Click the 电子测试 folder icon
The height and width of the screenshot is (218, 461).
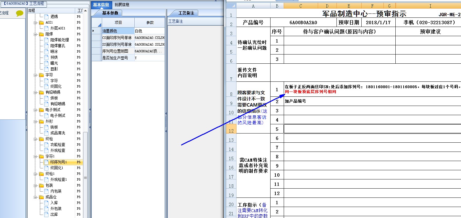tap(41, 110)
